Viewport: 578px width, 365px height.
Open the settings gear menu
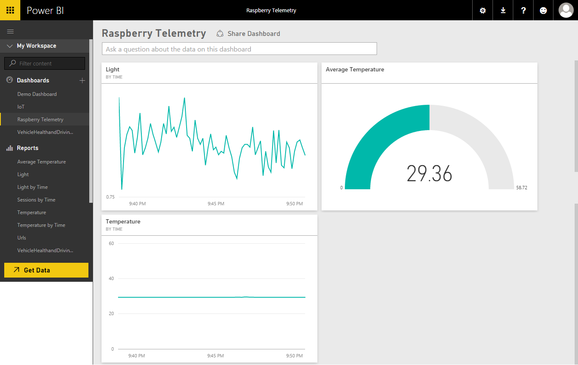(x=482, y=10)
